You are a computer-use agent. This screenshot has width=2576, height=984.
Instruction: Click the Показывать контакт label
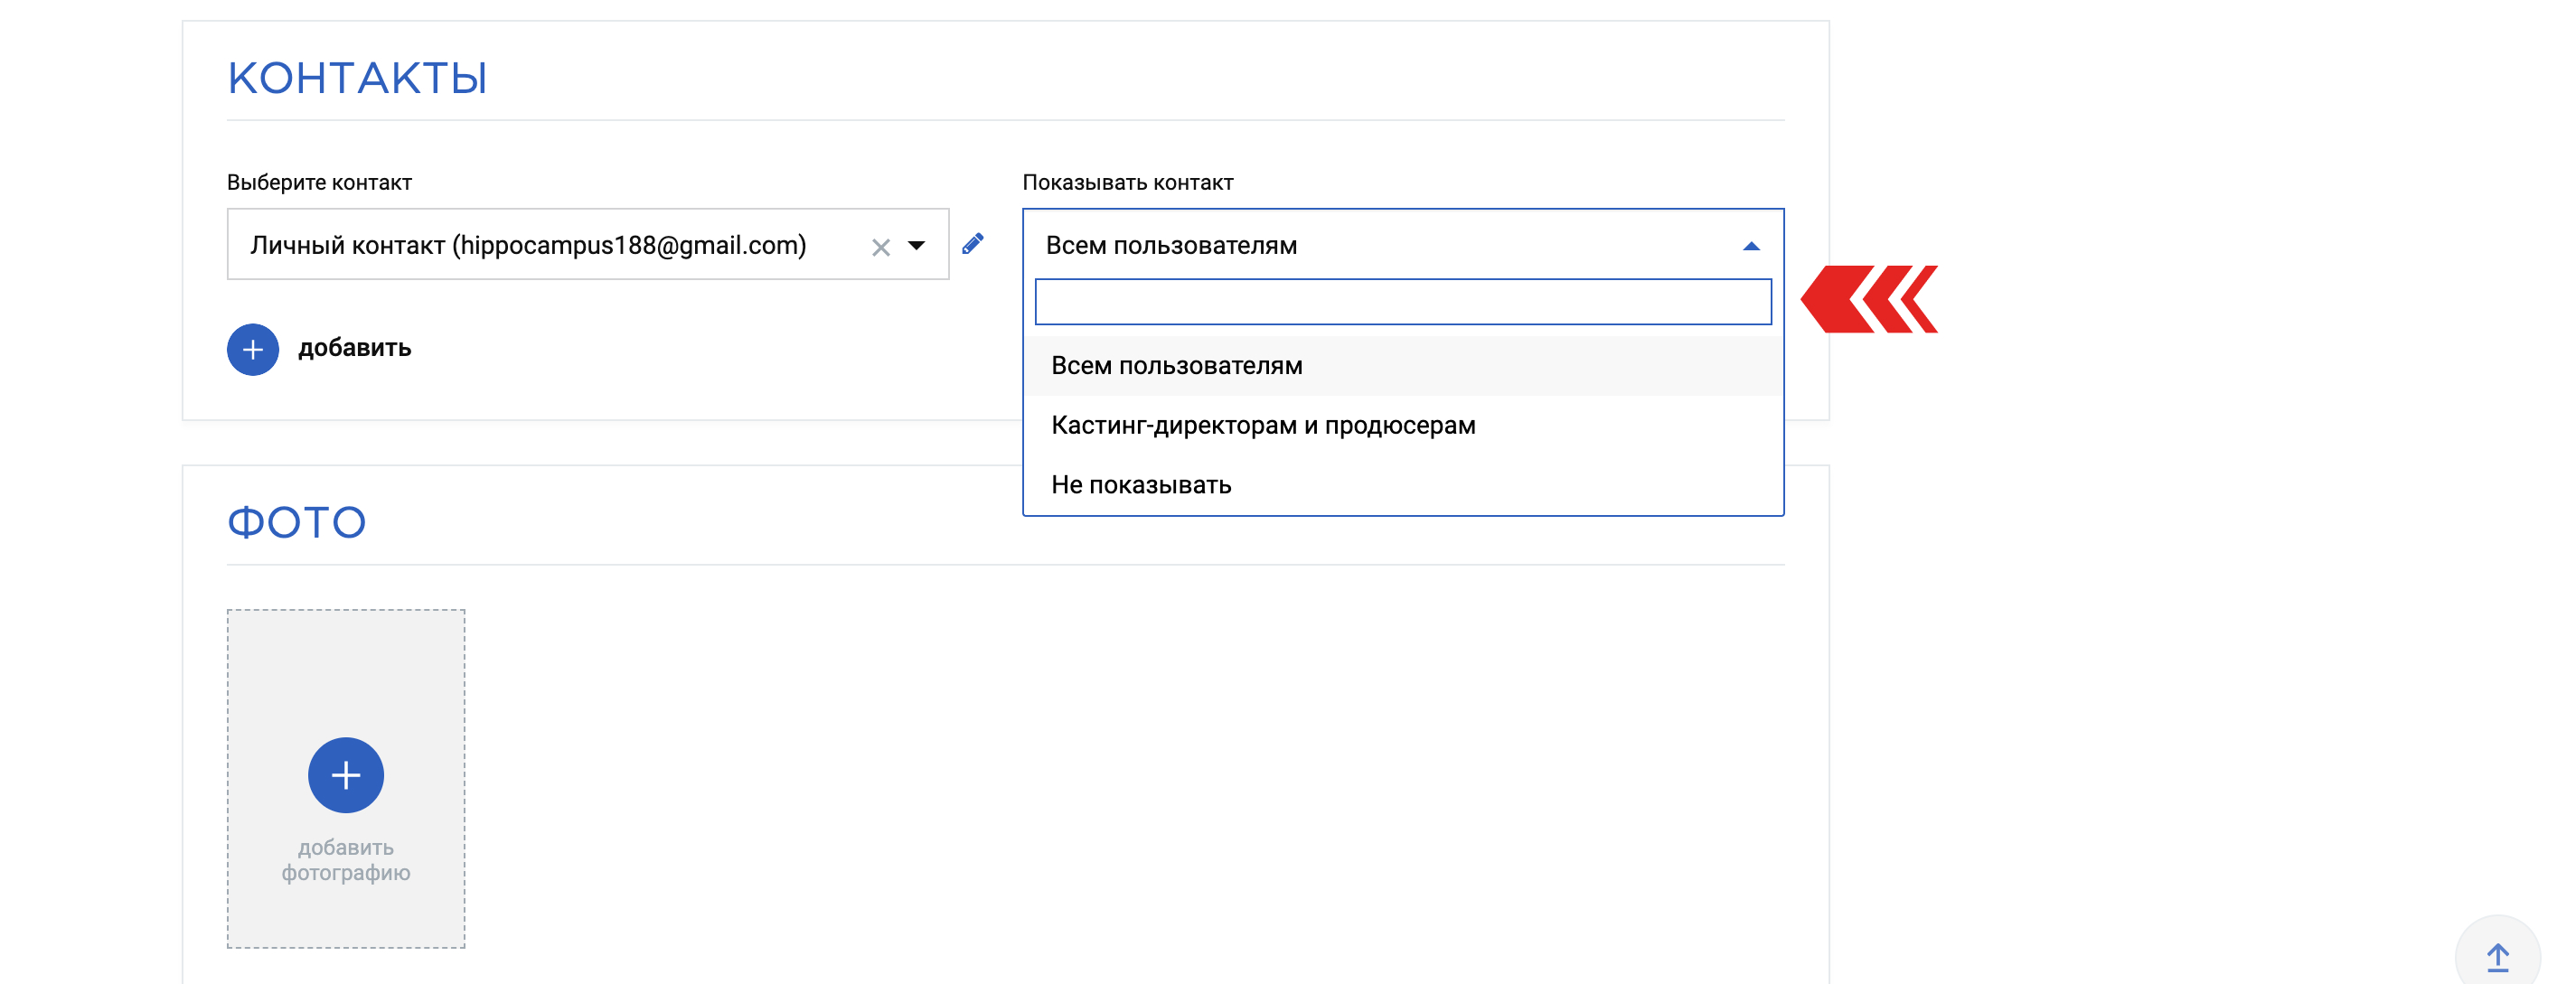click(1128, 183)
